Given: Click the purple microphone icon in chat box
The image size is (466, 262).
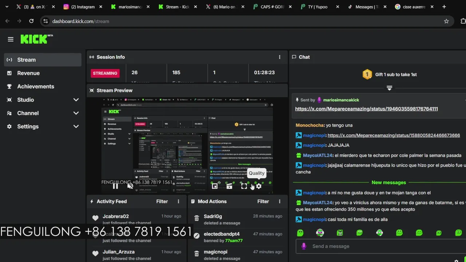Looking at the screenshot, I should tap(304, 246).
